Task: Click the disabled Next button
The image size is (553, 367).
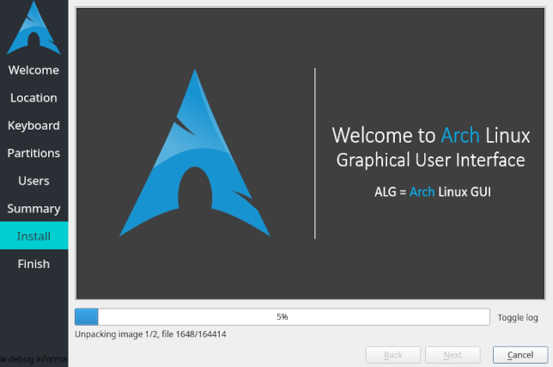Action: [453, 355]
